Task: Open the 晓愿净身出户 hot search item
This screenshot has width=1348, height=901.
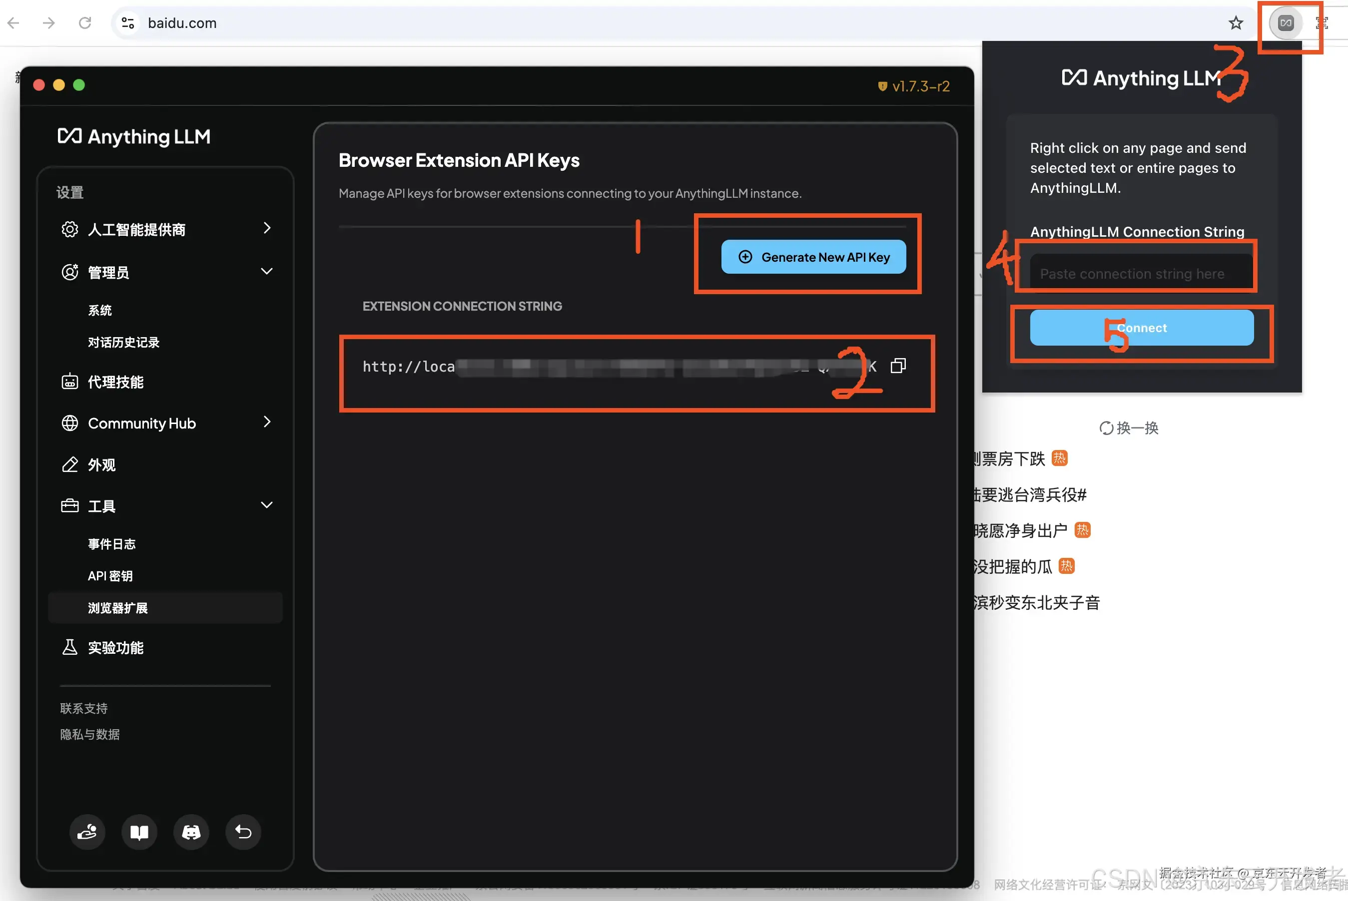Action: click(1020, 530)
